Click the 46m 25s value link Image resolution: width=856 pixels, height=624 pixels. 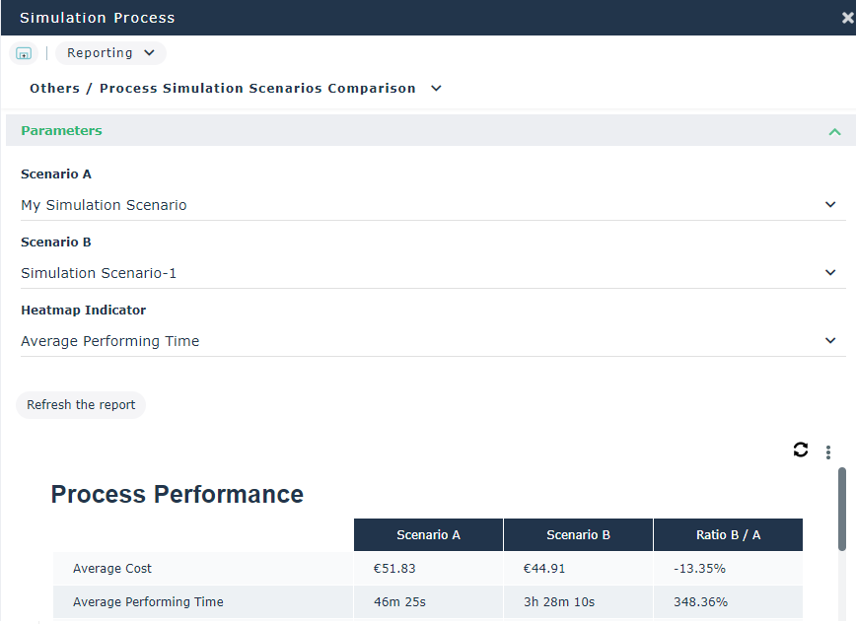397,602
